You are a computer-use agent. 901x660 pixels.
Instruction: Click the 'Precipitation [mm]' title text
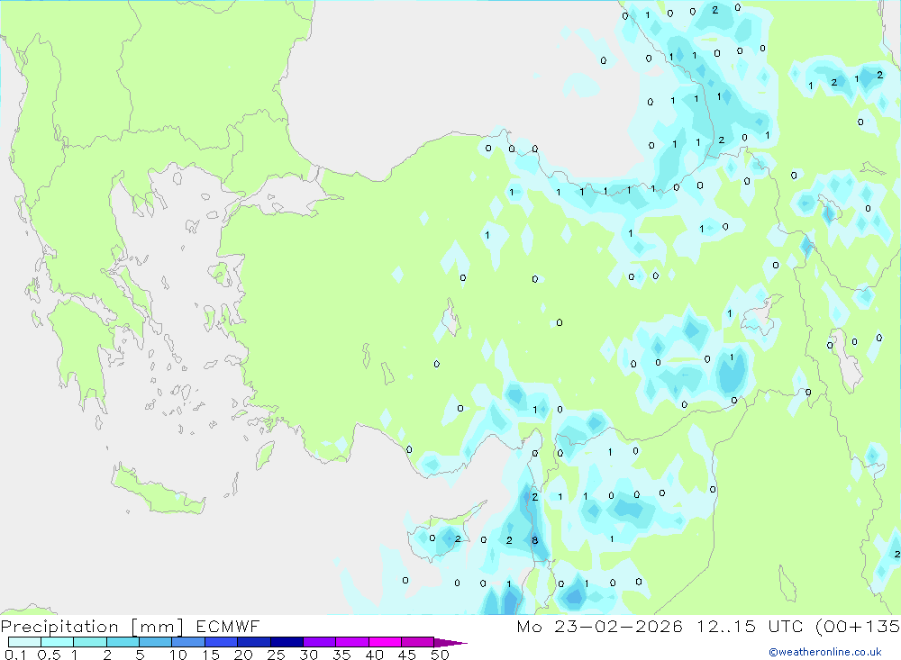92,626
